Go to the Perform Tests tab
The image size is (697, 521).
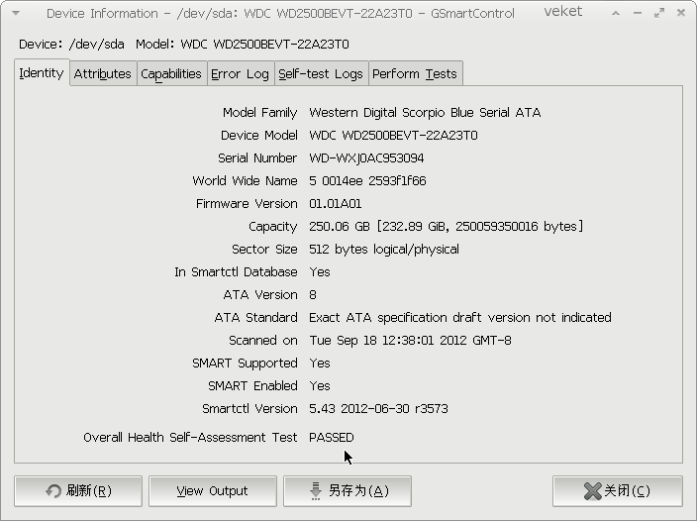(415, 73)
